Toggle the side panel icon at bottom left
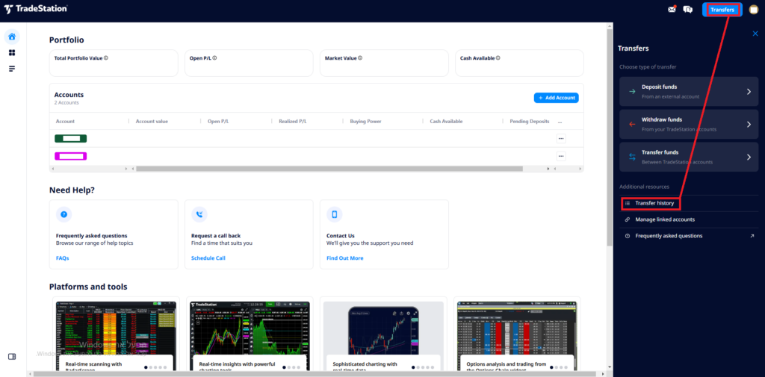The image size is (765, 377). point(12,357)
